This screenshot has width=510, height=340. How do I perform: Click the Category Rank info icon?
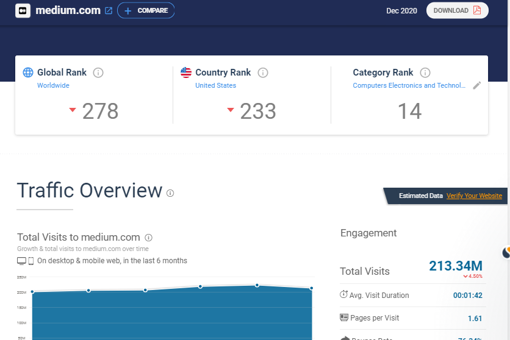tap(425, 73)
